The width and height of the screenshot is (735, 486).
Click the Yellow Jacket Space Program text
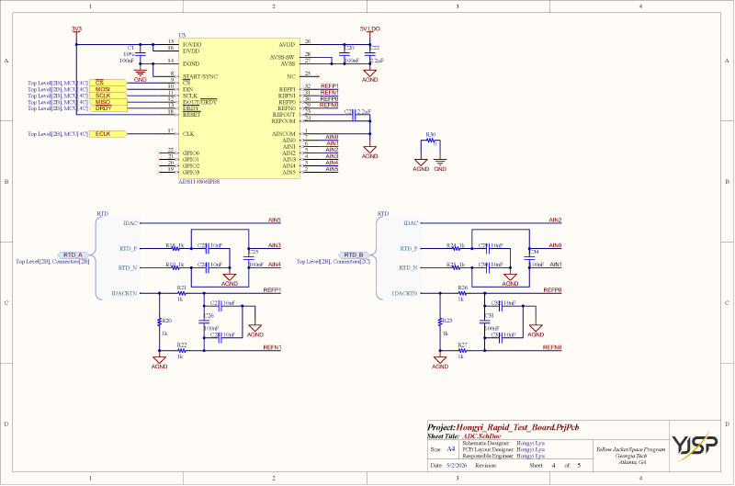630,449
